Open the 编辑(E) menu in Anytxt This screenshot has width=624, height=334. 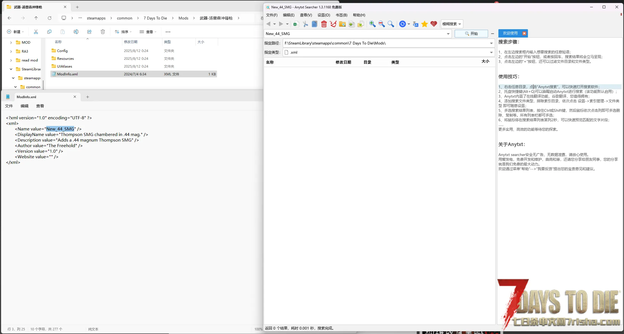289,15
